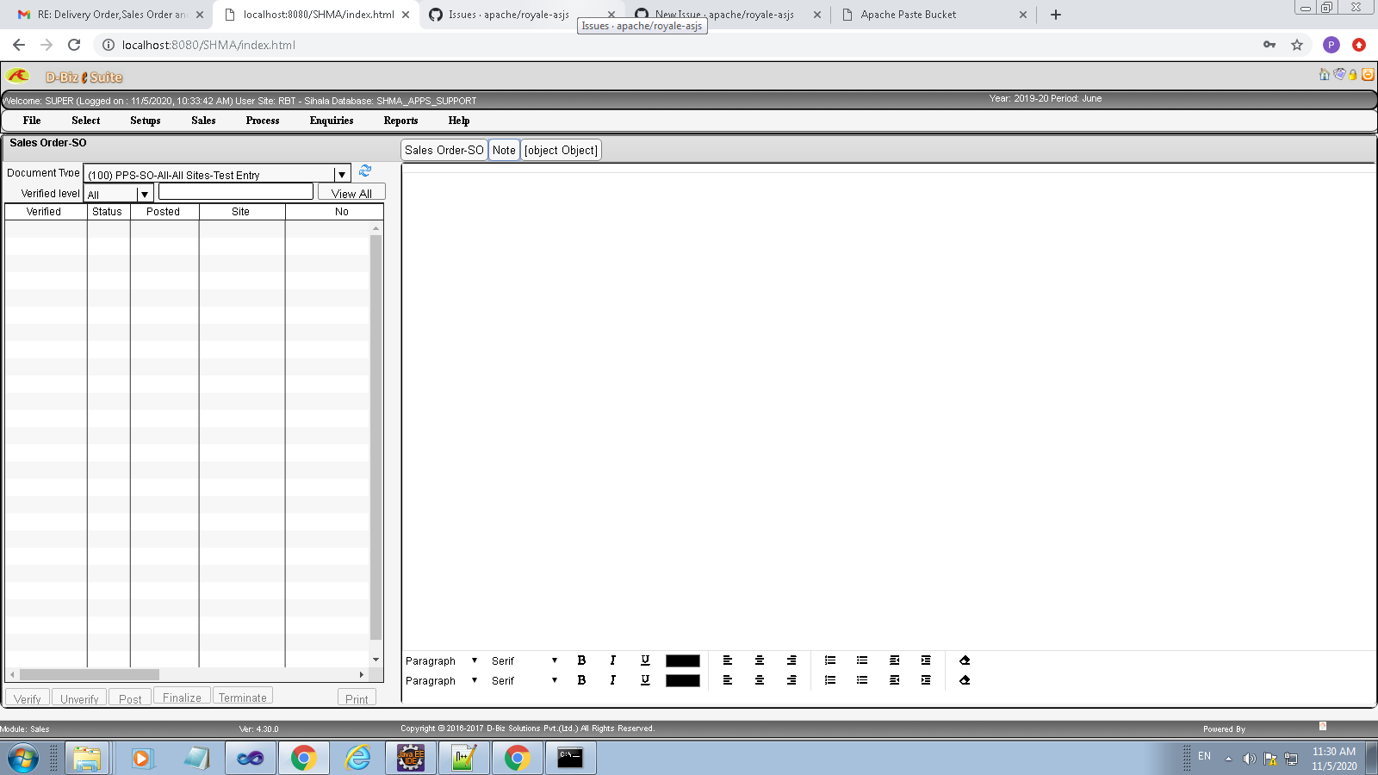
Task: Insert a numbered list in the note editor
Action: click(x=830, y=660)
